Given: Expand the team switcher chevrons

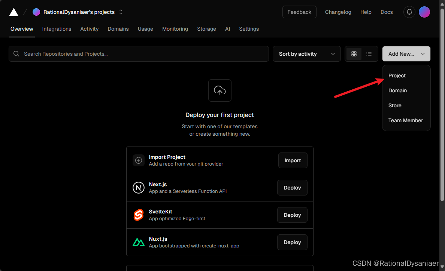Looking at the screenshot, I should [x=121, y=12].
